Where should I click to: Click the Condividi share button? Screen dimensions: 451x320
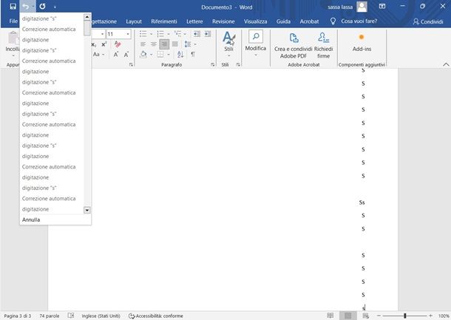(428, 21)
